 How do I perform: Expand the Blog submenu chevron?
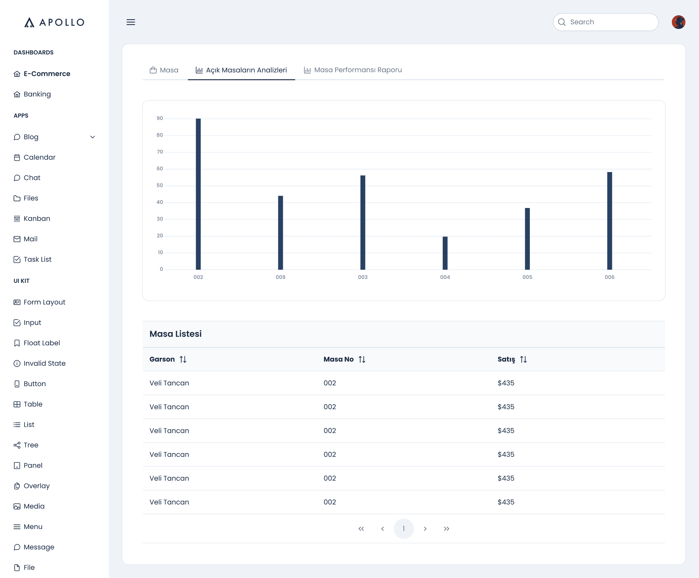[93, 137]
